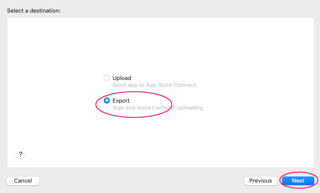This screenshot has height=193, width=320.
Task: Dismiss the dialog using Cancel
Action: click(23, 180)
